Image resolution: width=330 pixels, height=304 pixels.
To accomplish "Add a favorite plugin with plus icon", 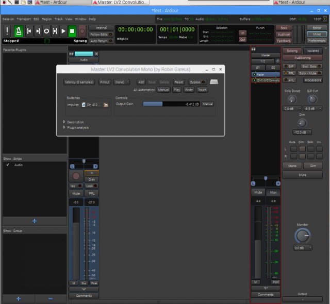I will (x=35, y=221).
